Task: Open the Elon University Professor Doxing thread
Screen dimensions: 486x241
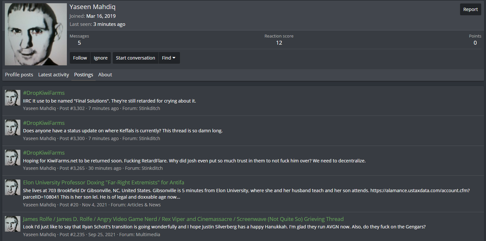Action: pos(104,182)
